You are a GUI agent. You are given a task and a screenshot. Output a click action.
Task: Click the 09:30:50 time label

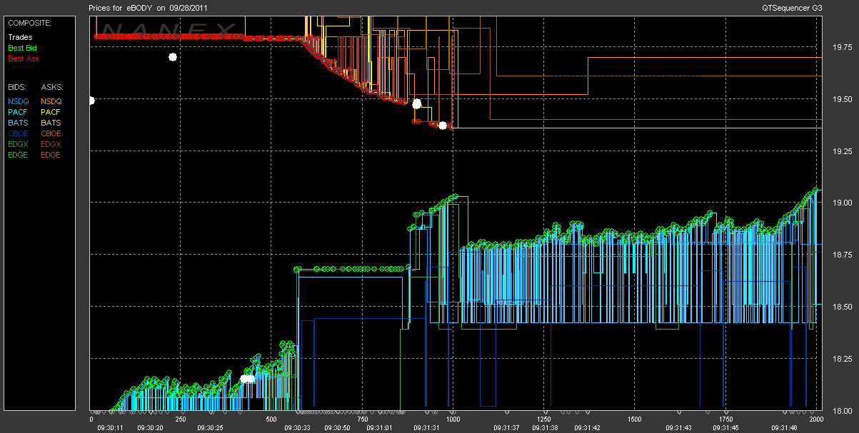[x=337, y=427]
